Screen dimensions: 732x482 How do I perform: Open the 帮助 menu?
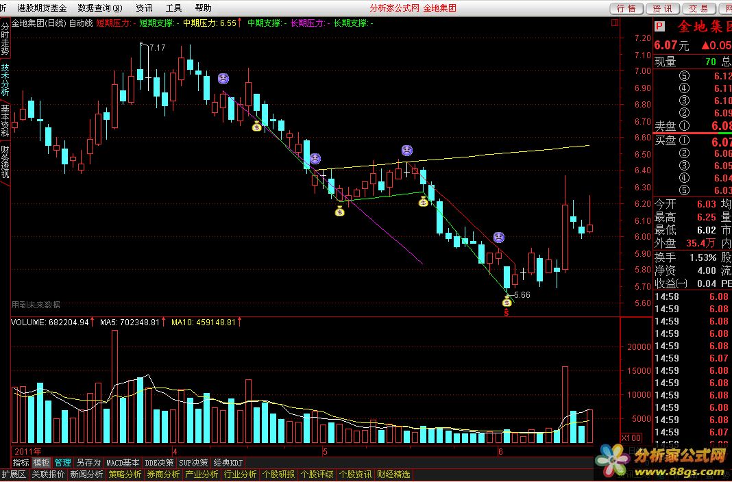[x=203, y=8]
